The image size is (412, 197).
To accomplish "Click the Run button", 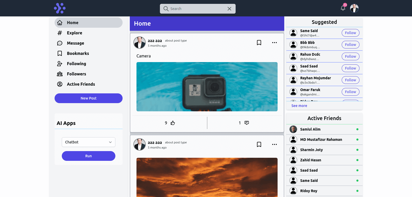I will 89,156.
